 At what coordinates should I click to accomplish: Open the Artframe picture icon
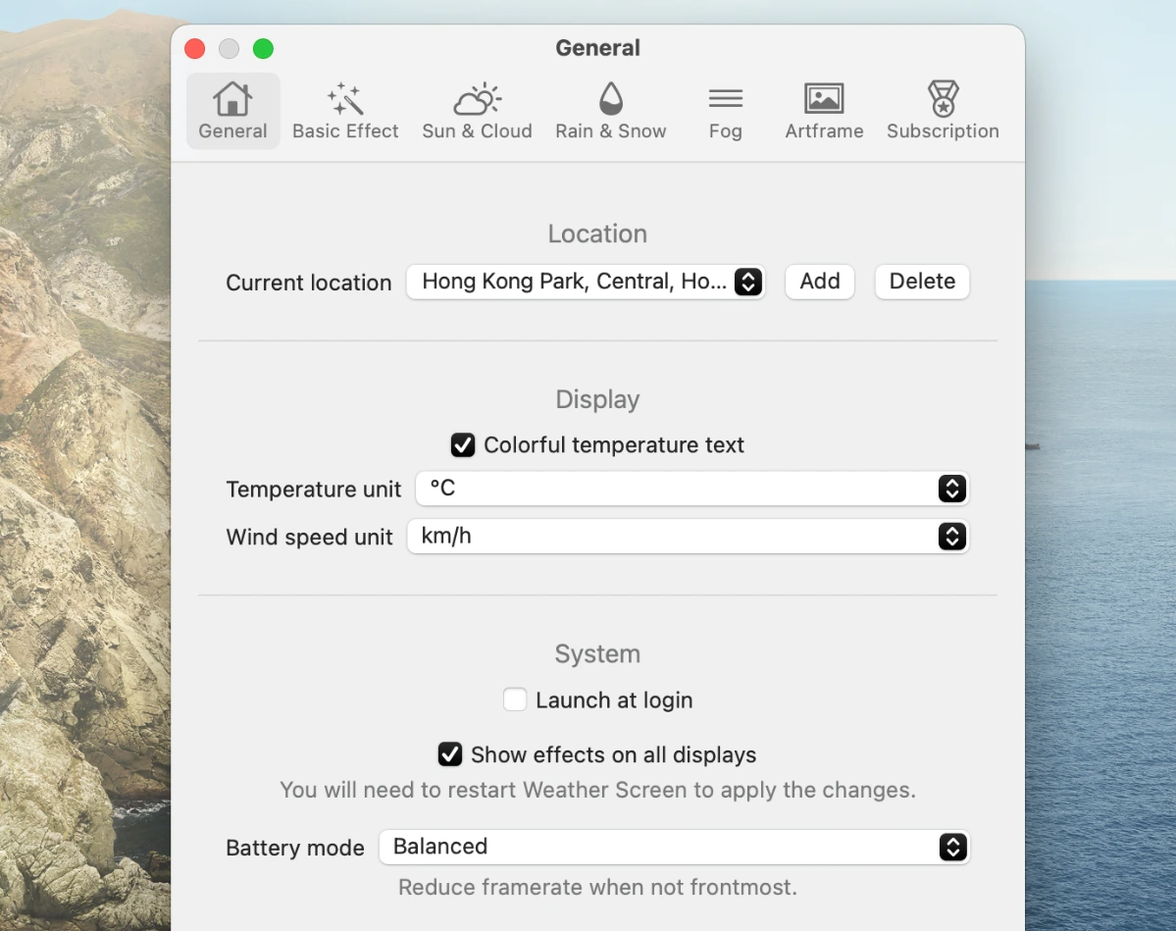pos(824,99)
